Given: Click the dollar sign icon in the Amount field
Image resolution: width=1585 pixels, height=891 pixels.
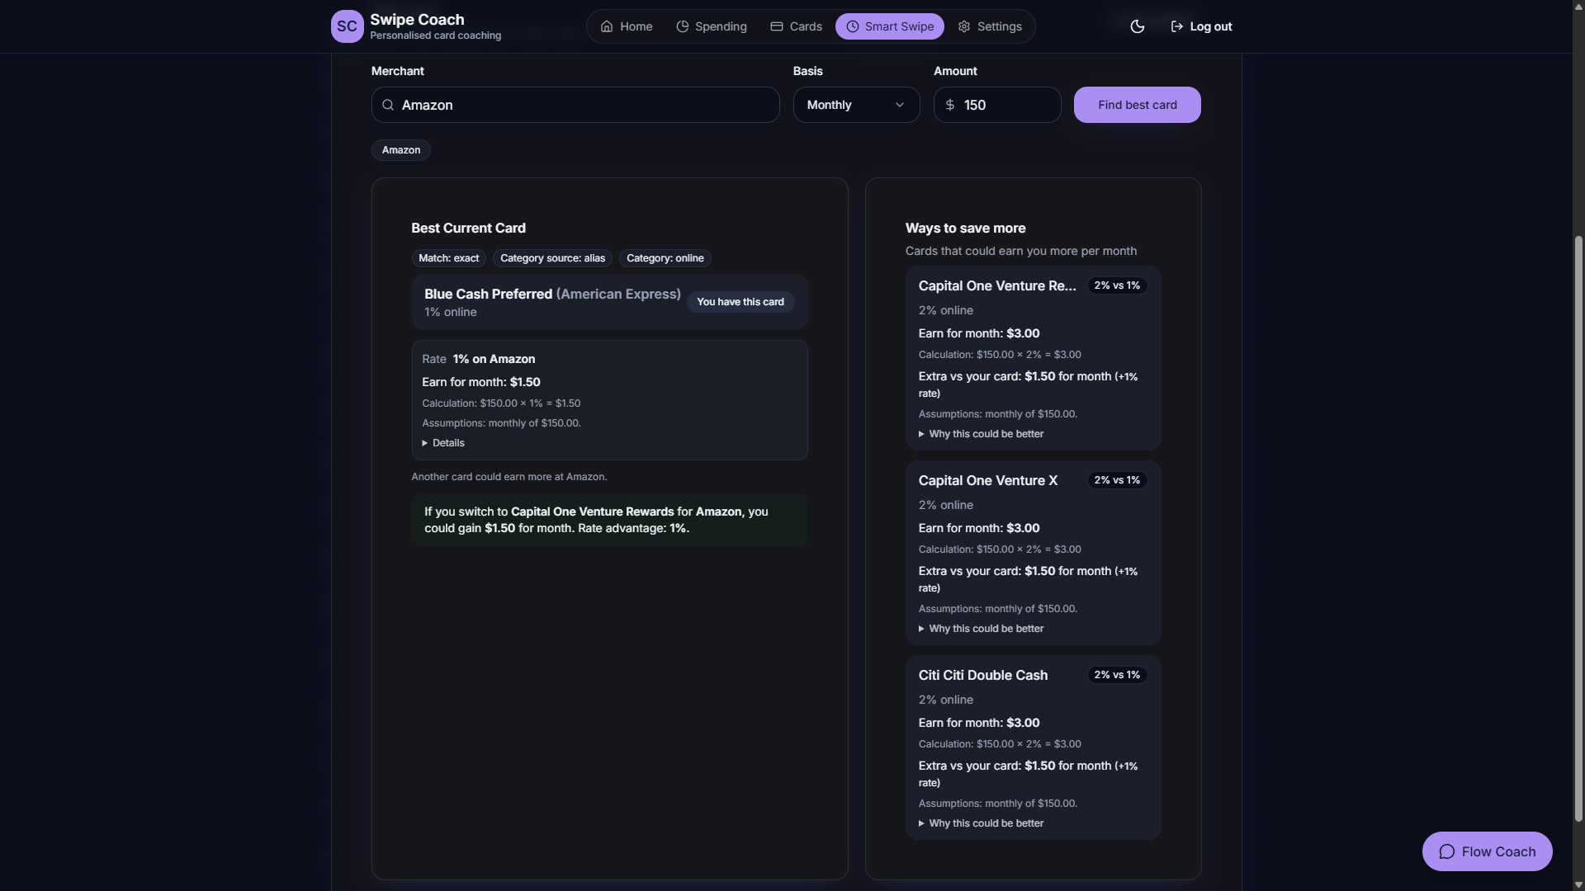Looking at the screenshot, I should [950, 105].
